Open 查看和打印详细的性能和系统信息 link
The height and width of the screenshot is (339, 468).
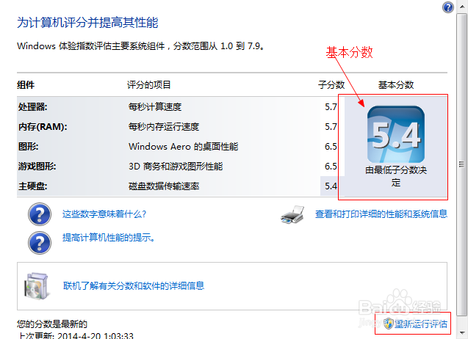[381, 214]
